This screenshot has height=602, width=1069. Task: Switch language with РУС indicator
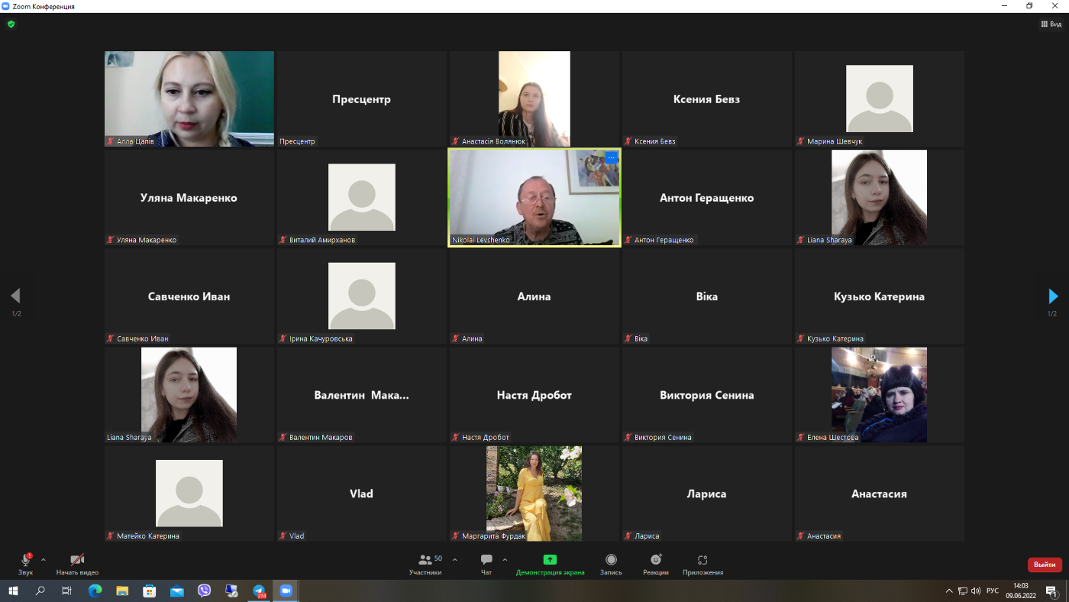[993, 591]
